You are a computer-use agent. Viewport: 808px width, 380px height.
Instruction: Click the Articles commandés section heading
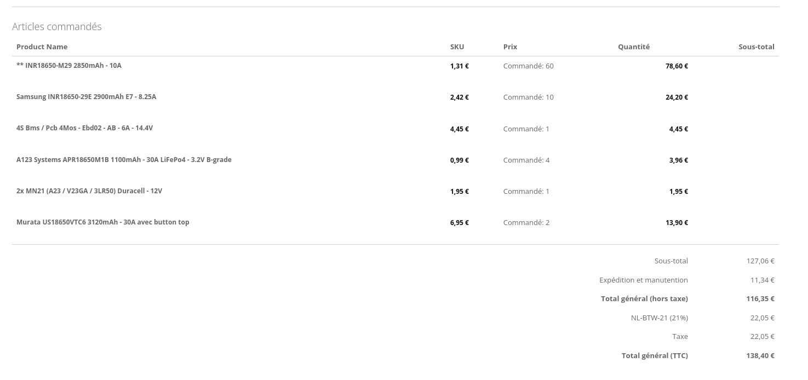tap(57, 27)
